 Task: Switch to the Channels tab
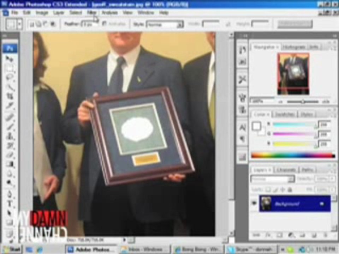pos(286,170)
